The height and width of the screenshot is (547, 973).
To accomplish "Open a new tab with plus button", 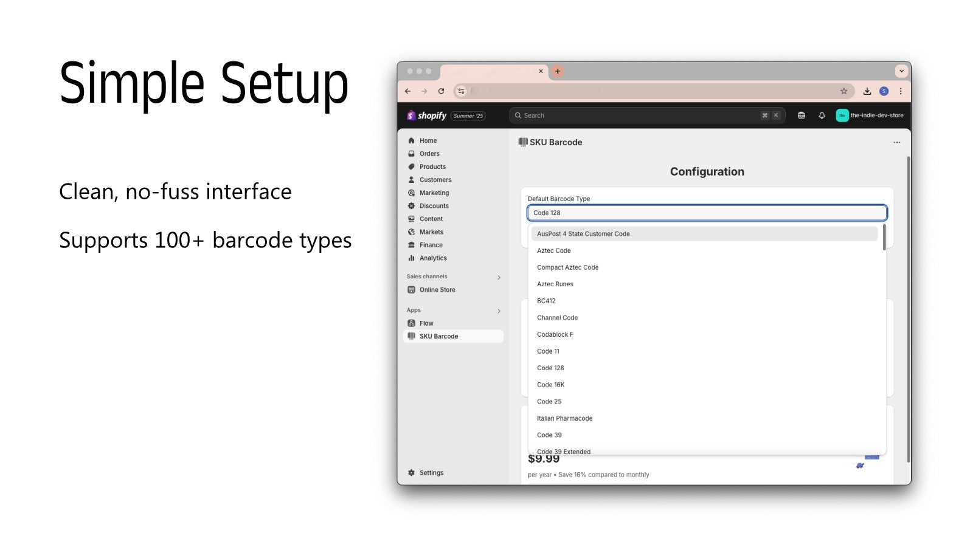I will click(557, 71).
